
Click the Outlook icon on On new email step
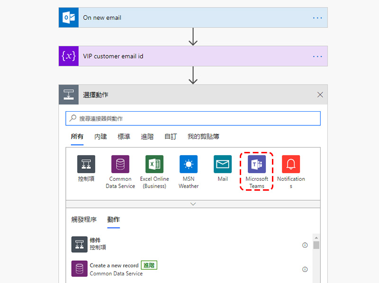(x=69, y=18)
